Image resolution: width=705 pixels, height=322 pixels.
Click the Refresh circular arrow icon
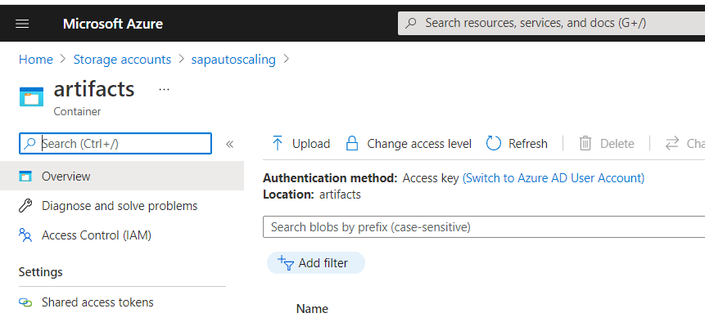click(493, 144)
